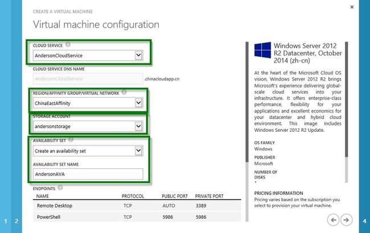Viewport: 370px width, 233px height.
Task: Go to next step with right arrow button
Action: coord(346,220)
